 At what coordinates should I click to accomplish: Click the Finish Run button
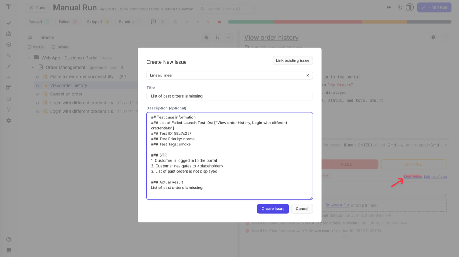tap(434, 8)
